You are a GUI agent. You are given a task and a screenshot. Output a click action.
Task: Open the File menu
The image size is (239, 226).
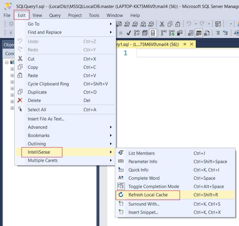coord(7,15)
